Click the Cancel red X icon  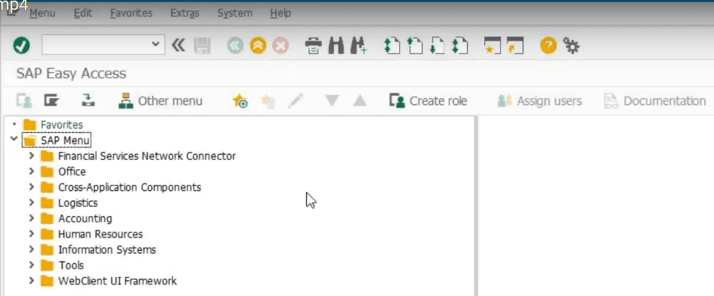pos(281,45)
